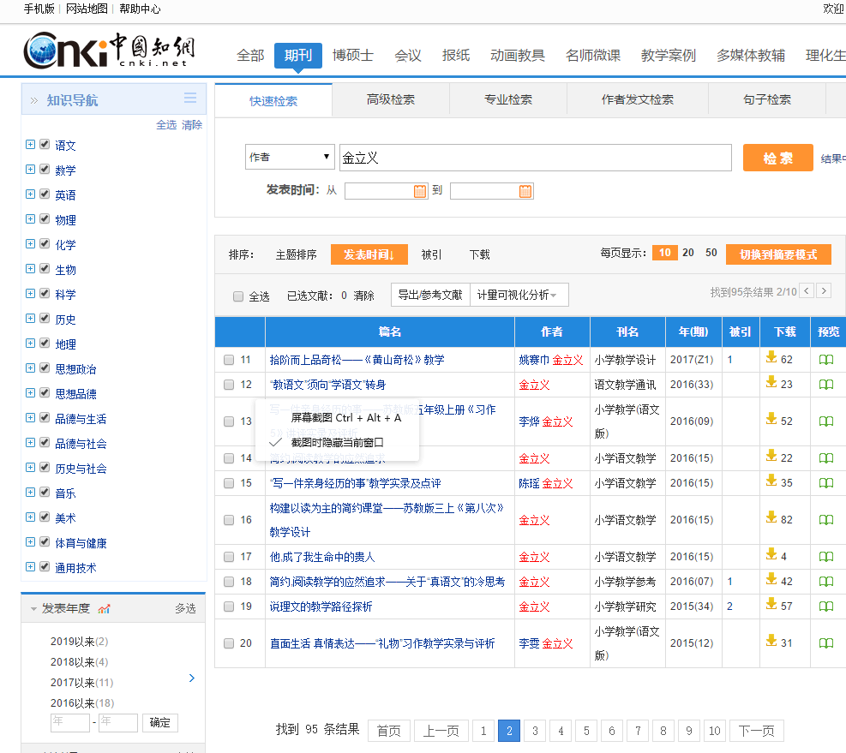Open the 作者 search field dropdown
Viewport: 846px width, 753px height.
(290, 157)
